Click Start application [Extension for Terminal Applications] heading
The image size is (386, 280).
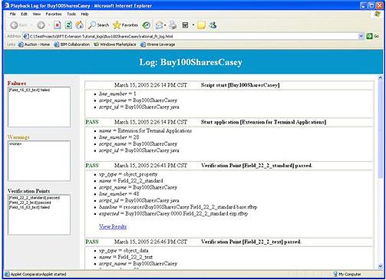(263, 122)
